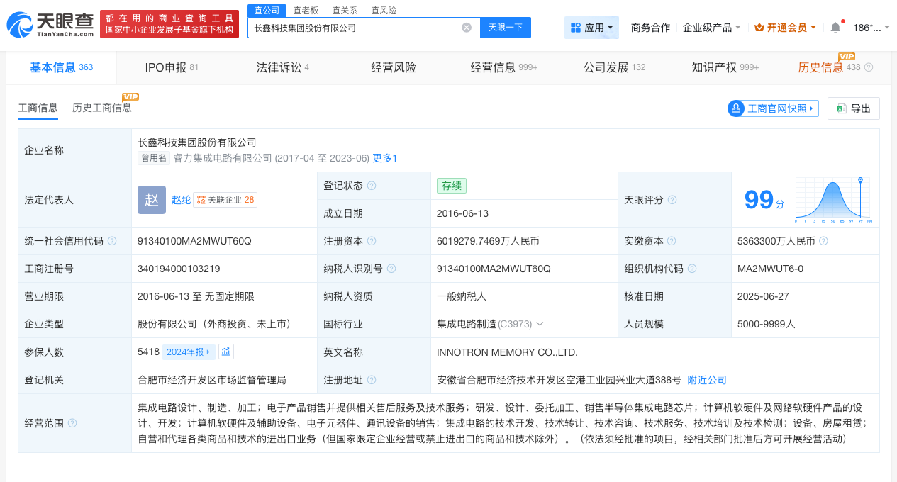
Task: Click help icon beside 注册资本
Action: (372, 241)
